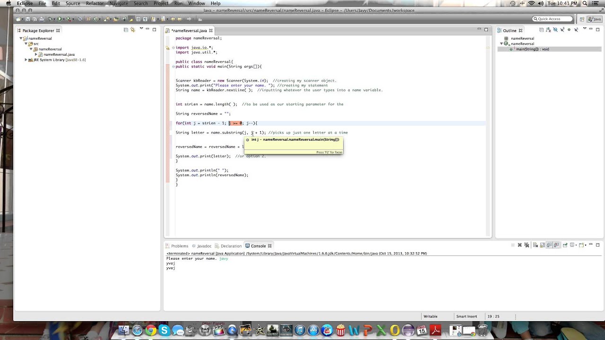
Task: Toggle Scroll Lock in Console toolbar
Action: 543,245
